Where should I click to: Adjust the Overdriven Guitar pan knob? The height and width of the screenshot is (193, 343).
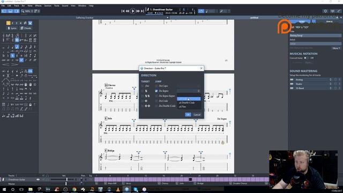coord(81,180)
